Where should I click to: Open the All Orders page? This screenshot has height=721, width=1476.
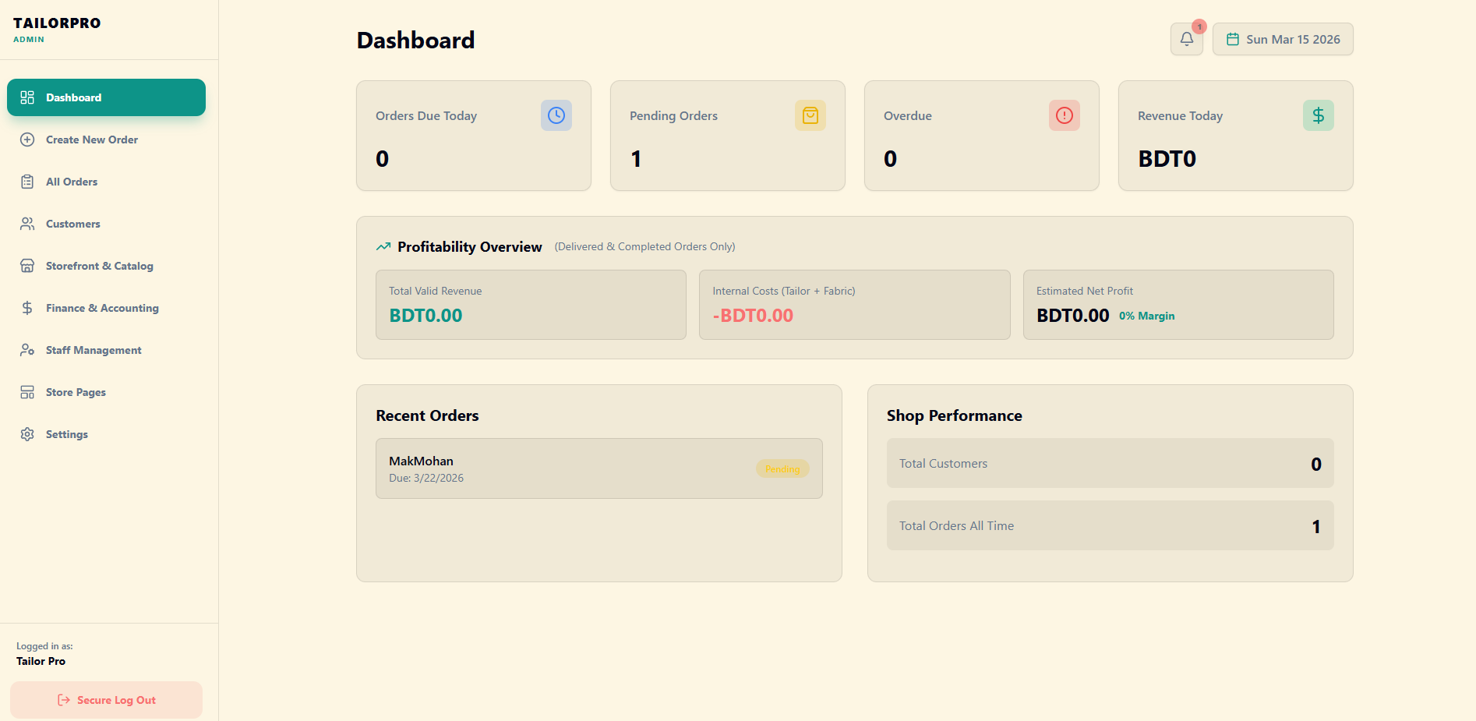[72, 182]
